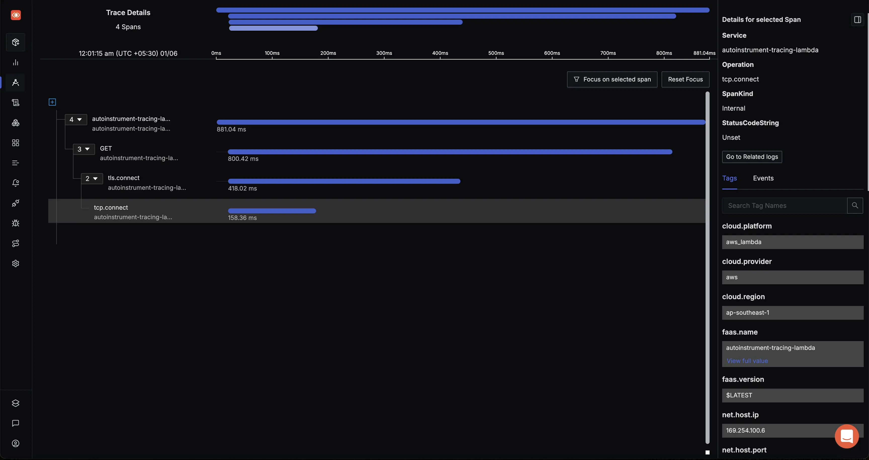Click the tcp.connect operation value in details
This screenshot has width=869, height=460.
pyautogui.click(x=741, y=79)
